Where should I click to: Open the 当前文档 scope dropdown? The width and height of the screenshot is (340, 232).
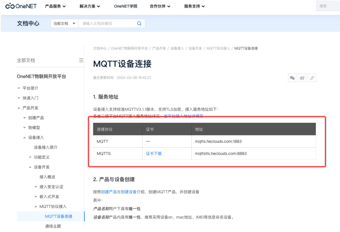64,23
